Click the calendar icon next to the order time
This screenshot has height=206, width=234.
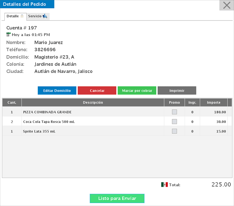click(8, 35)
